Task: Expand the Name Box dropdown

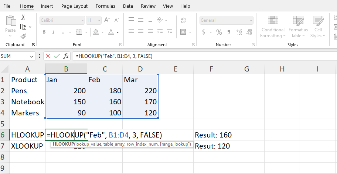Action: tap(32, 56)
